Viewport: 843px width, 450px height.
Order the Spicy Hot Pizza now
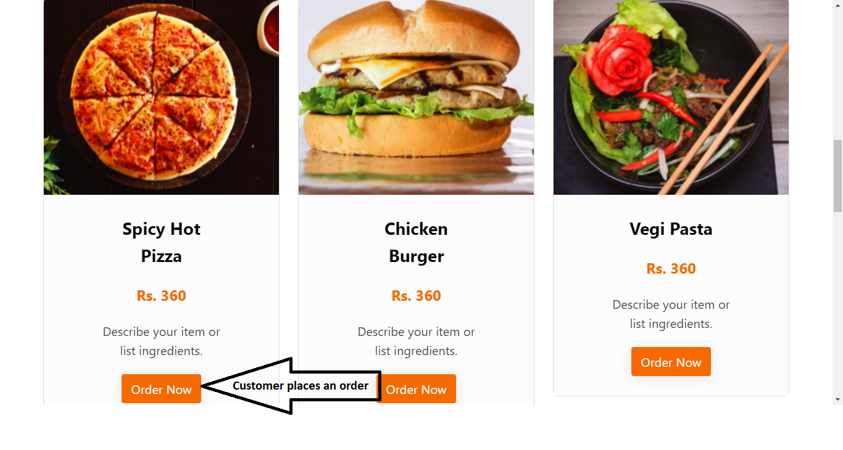pyautogui.click(x=161, y=389)
